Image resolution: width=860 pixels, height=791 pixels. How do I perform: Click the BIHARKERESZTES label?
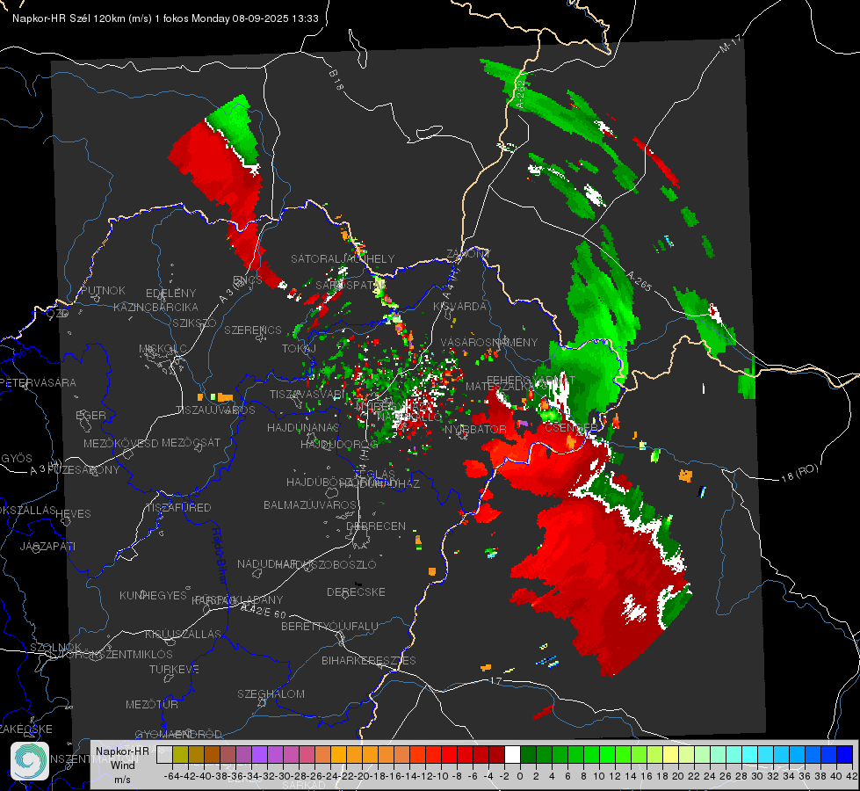(369, 660)
